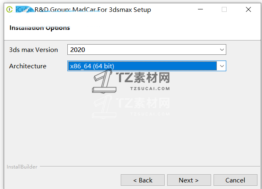Expand the 3ds max Version dropdown arrow
This screenshot has width=262, height=189.
point(222,49)
